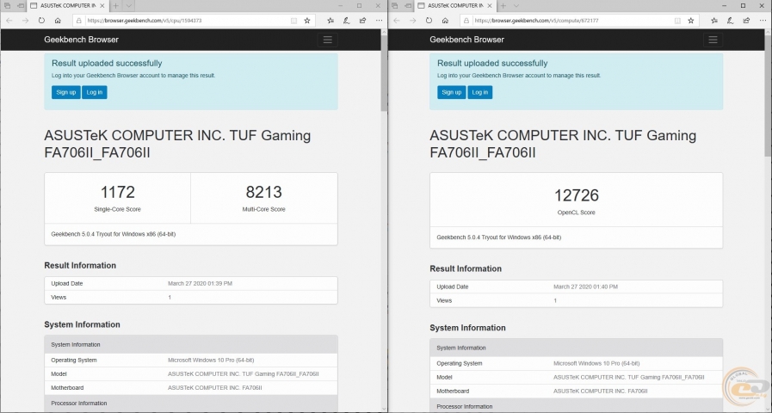
Task: Click the Geekbench Browser title on the CPU page
Action: (82, 40)
